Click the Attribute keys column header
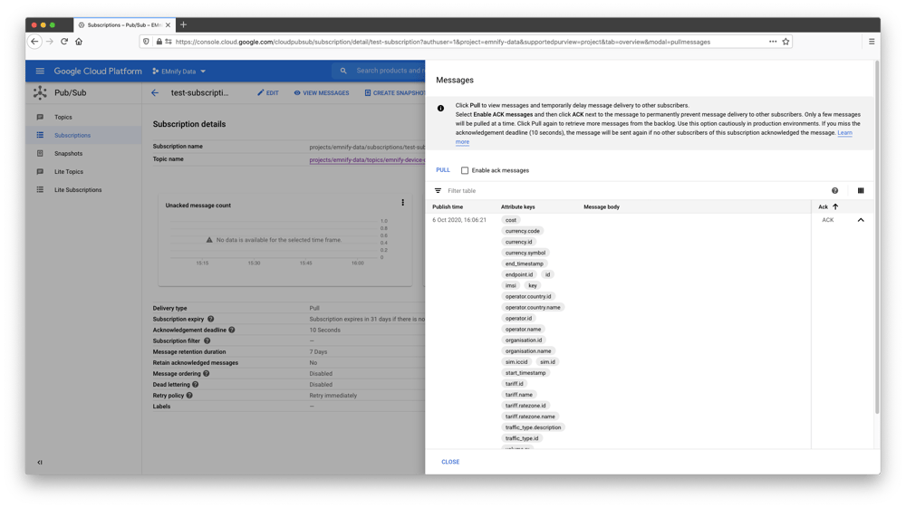Viewport: 906px width, 508px height. click(x=517, y=206)
